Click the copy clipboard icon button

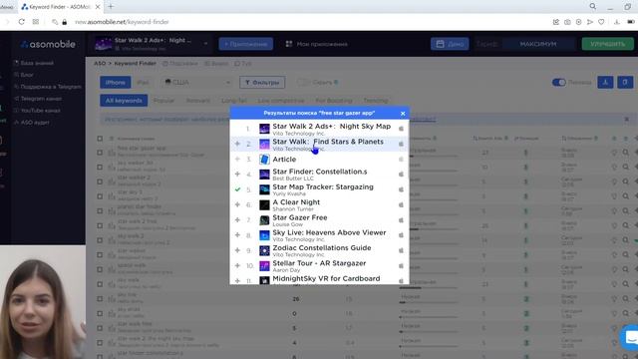click(x=625, y=82)
